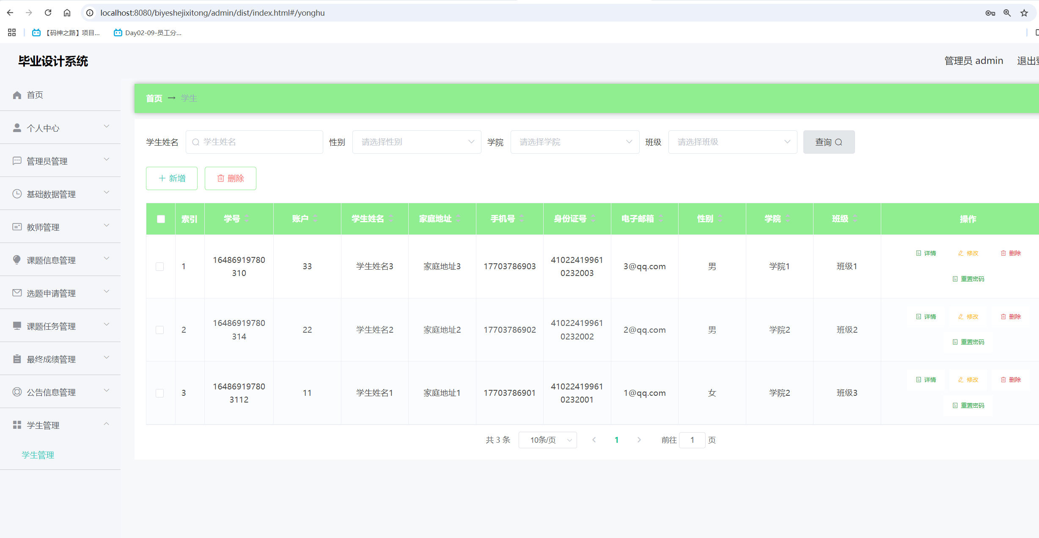
Task: Click the bookmark star icon
Action: point(1024,13)
